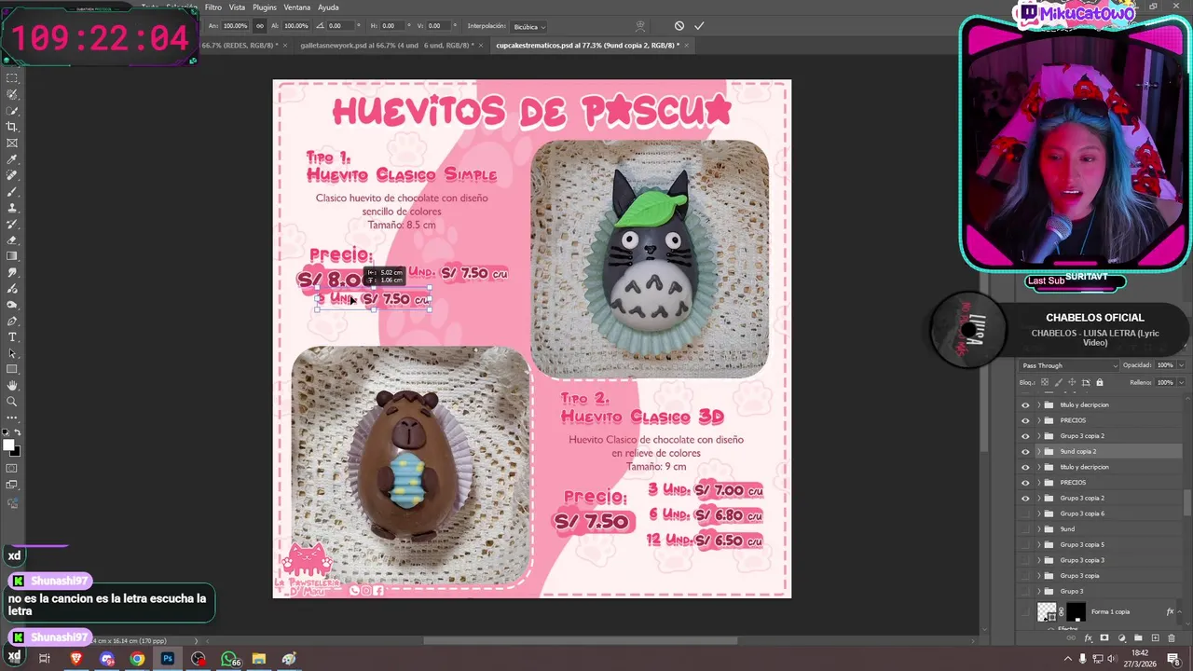
Task: Click the foreground color swatch
Action: tap(9, 445)
